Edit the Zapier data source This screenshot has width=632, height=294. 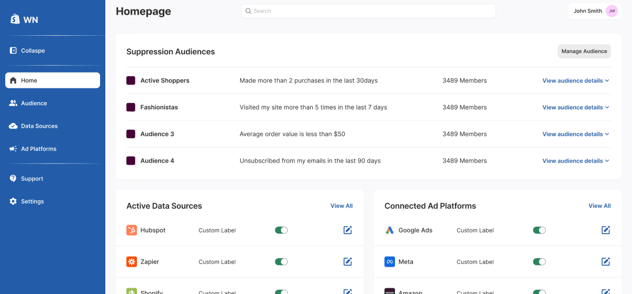click(x=348, y=261)
